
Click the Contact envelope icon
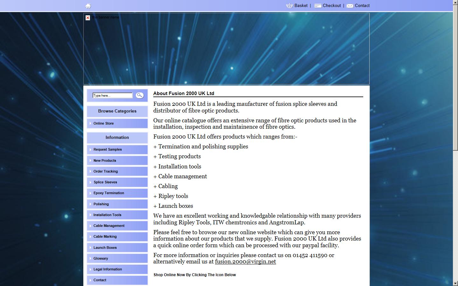[350, 6]
